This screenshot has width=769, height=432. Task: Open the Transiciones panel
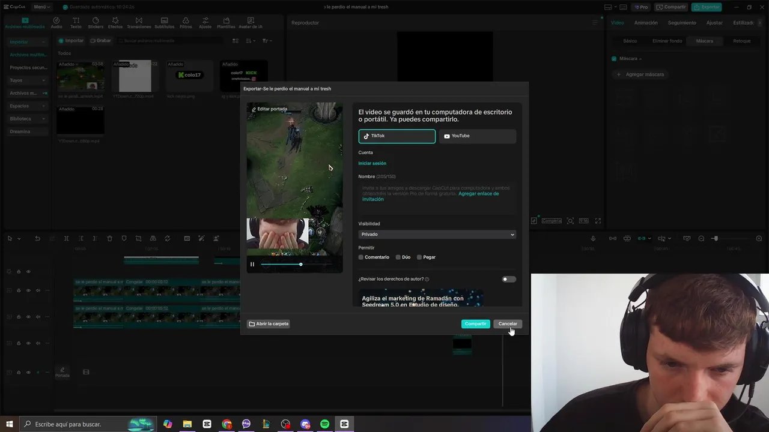point(139,23)
